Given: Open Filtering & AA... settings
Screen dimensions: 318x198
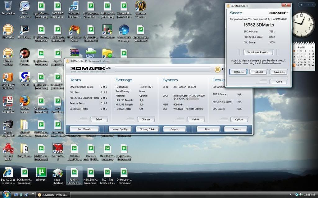Looking at the screenshot, I should tap(148, 129).
